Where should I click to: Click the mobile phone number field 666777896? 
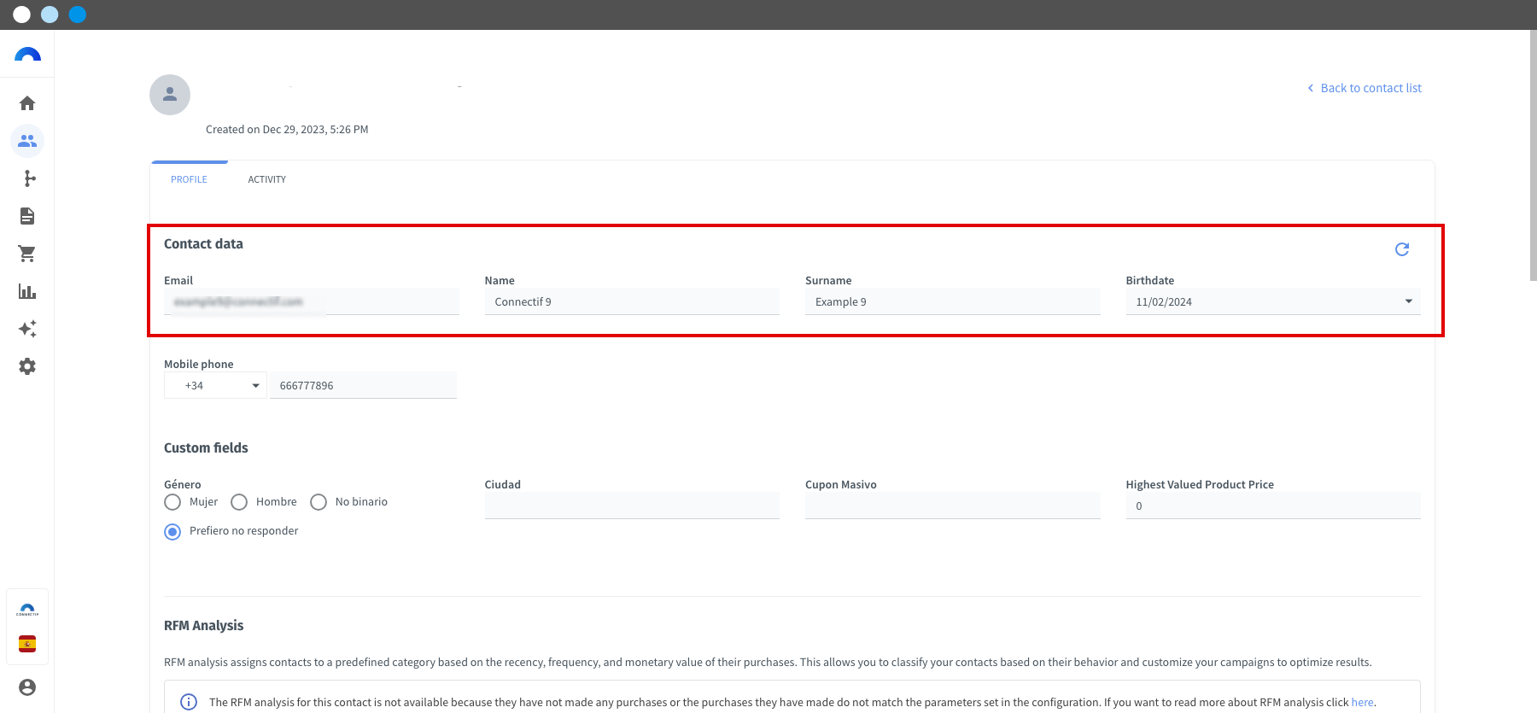tap(363, 386)
